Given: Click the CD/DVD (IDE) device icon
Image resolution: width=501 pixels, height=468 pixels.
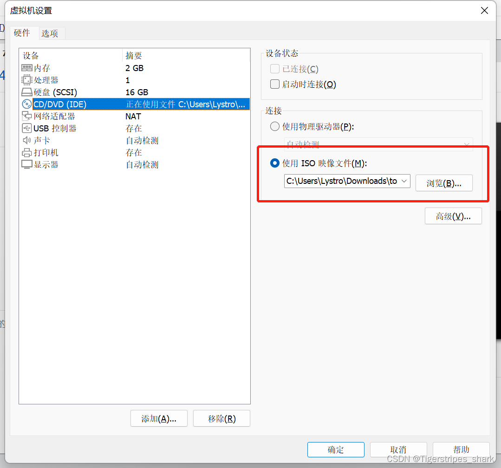Looking at the screenshot, I should tap(27, 104).
